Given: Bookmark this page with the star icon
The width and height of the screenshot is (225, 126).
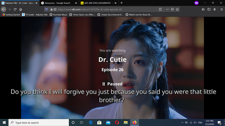Looking at the screenshot, I should point(177,9).
